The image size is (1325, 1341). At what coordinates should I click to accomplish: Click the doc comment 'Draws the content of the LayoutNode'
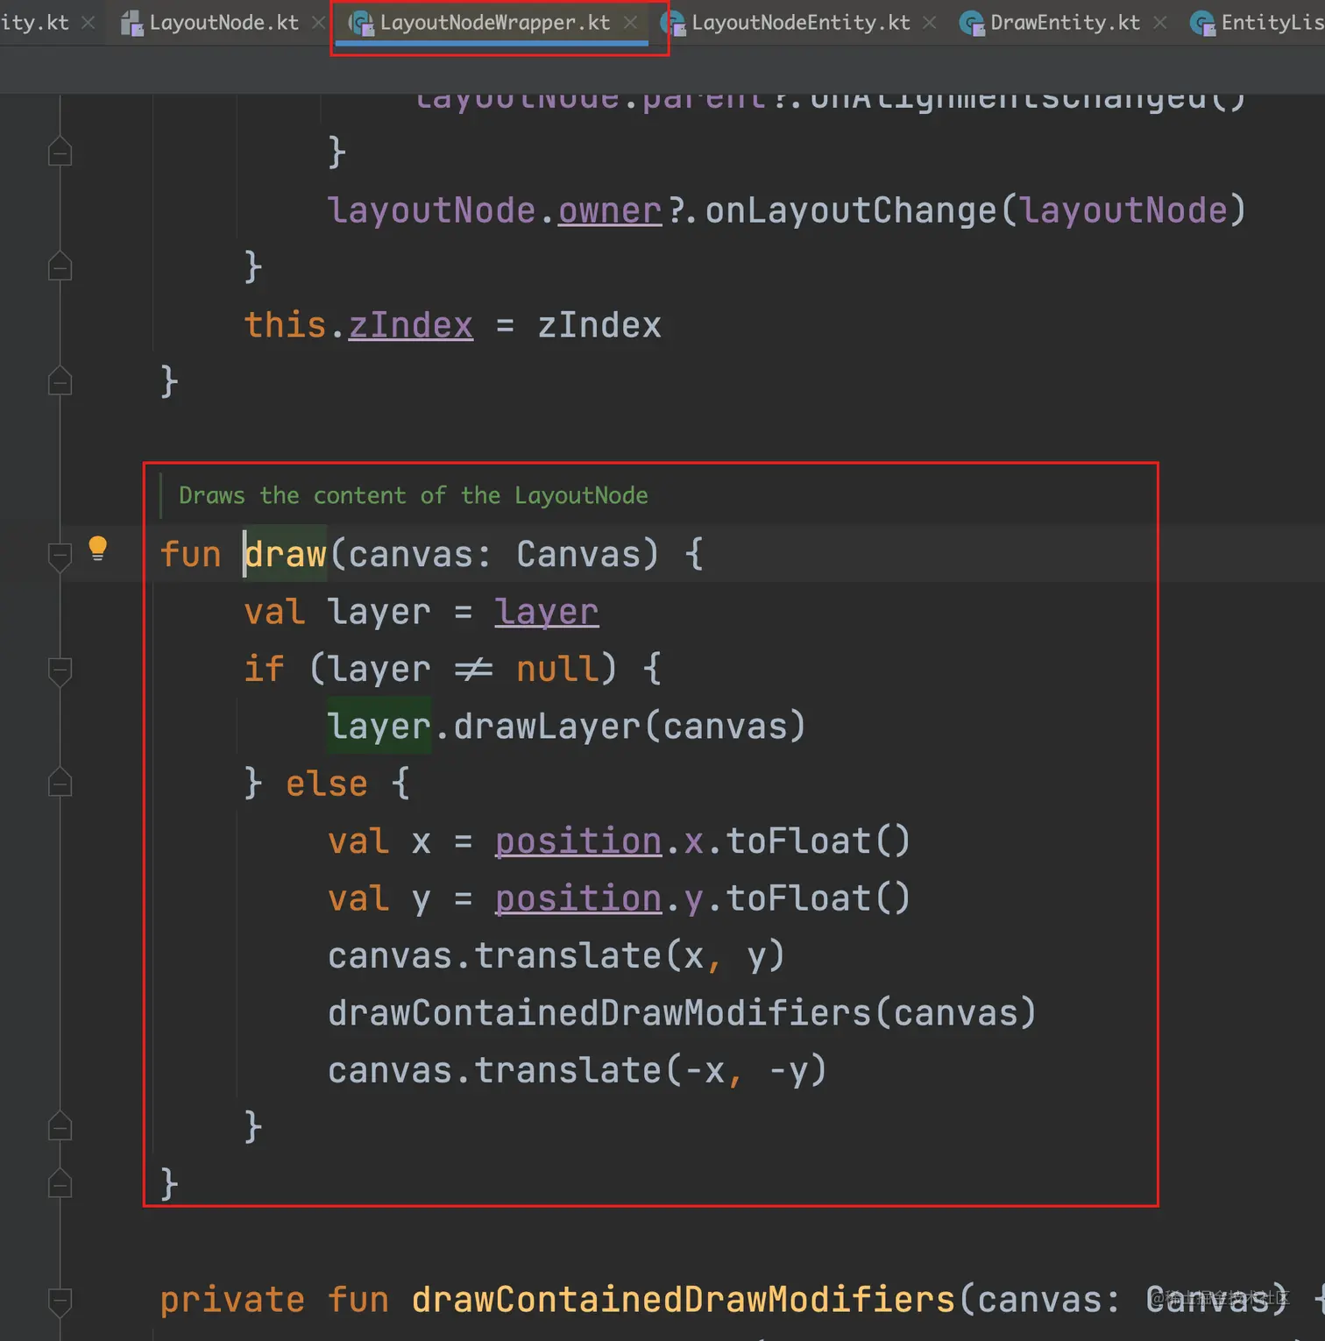[414, 495]
